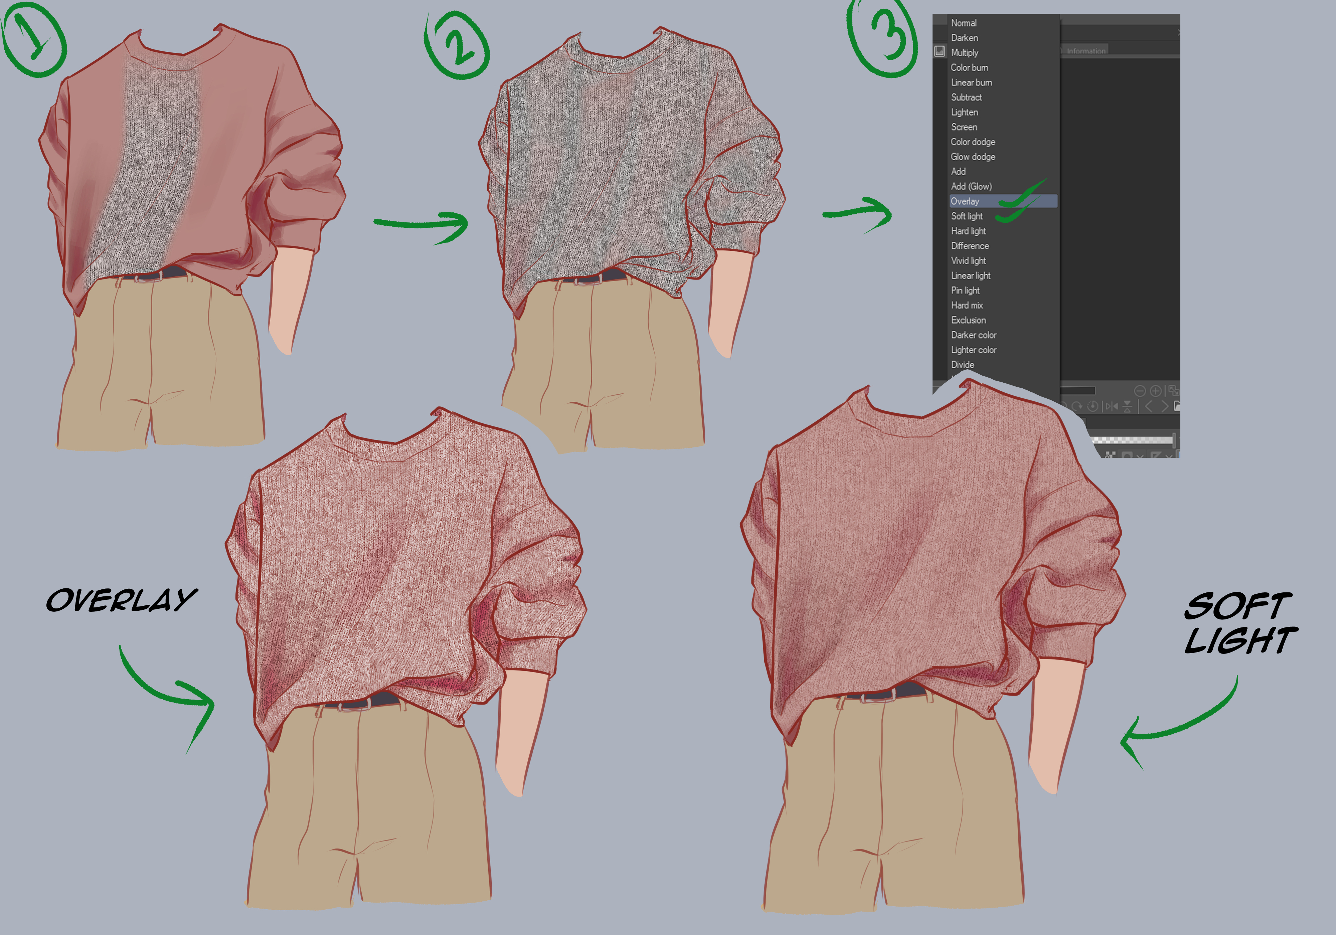
Task: Choose Soft light from blend list
Action: tap(967, 216)
